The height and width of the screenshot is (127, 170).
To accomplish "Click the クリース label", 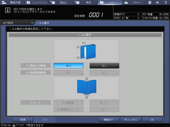I will tap(36, 102).
